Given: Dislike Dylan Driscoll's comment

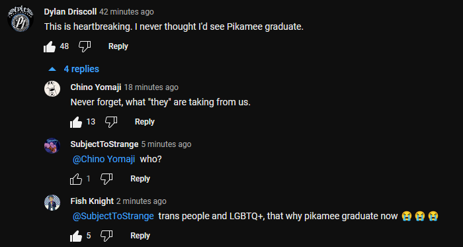Looking at the screenshot, I should coord(85,46).
